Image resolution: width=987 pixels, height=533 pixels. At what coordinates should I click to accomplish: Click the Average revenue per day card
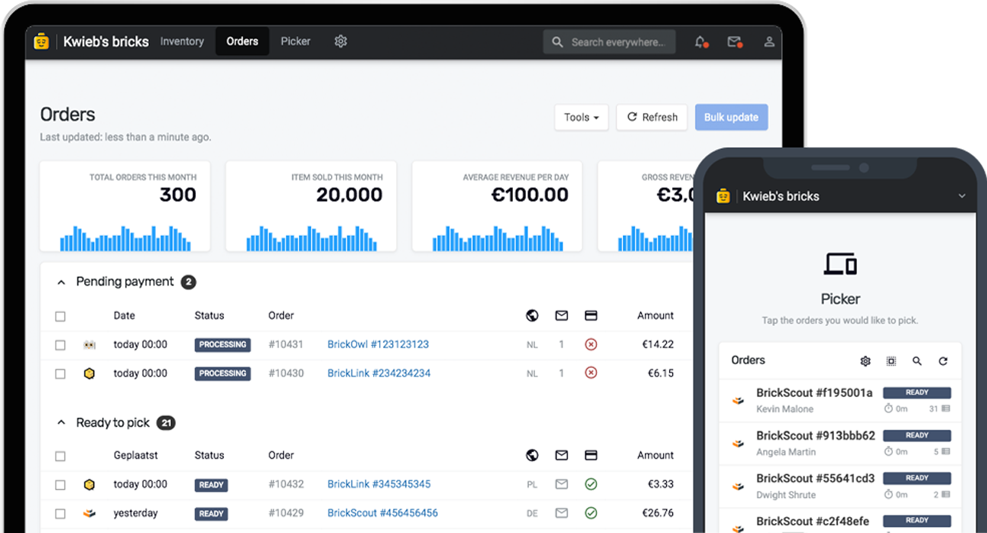(x=497, y=206)
